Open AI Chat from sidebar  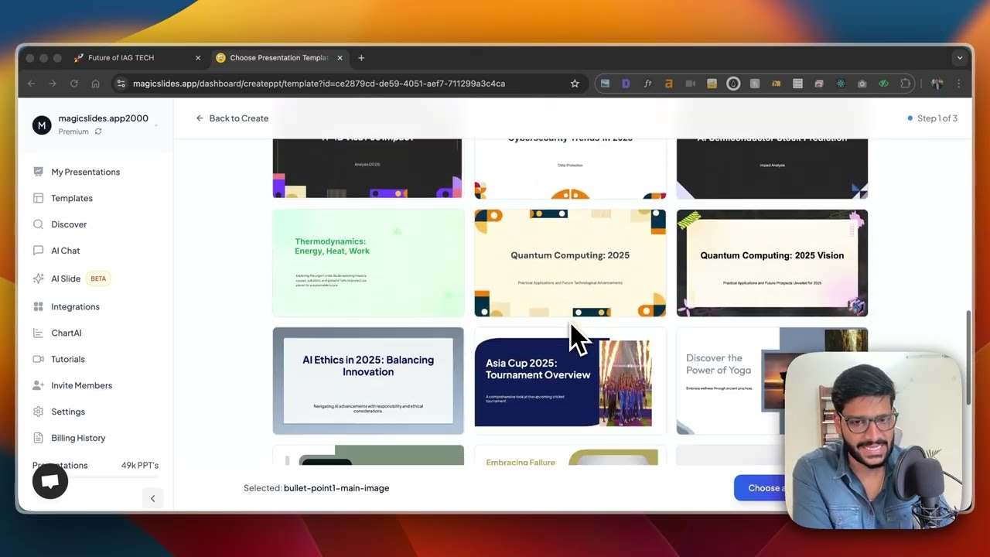pos(56,251)
